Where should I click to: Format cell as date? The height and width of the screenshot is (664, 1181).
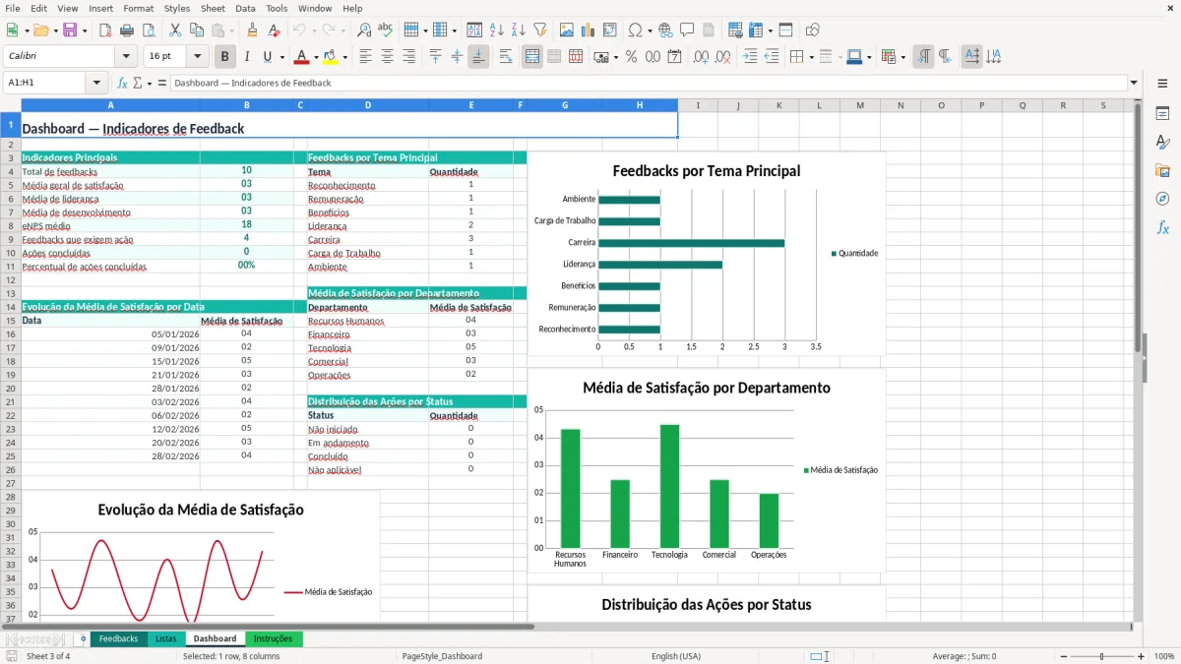[675, 57]
